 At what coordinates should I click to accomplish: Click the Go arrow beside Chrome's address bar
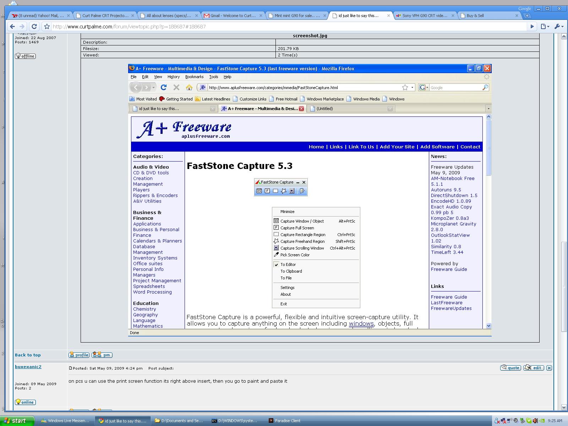(532, 27)
